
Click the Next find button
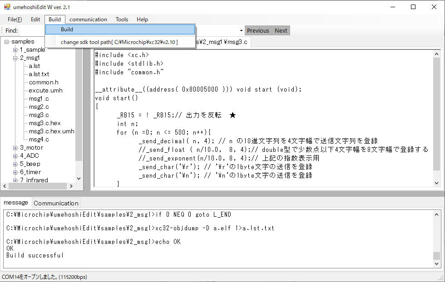click(281, 30)
